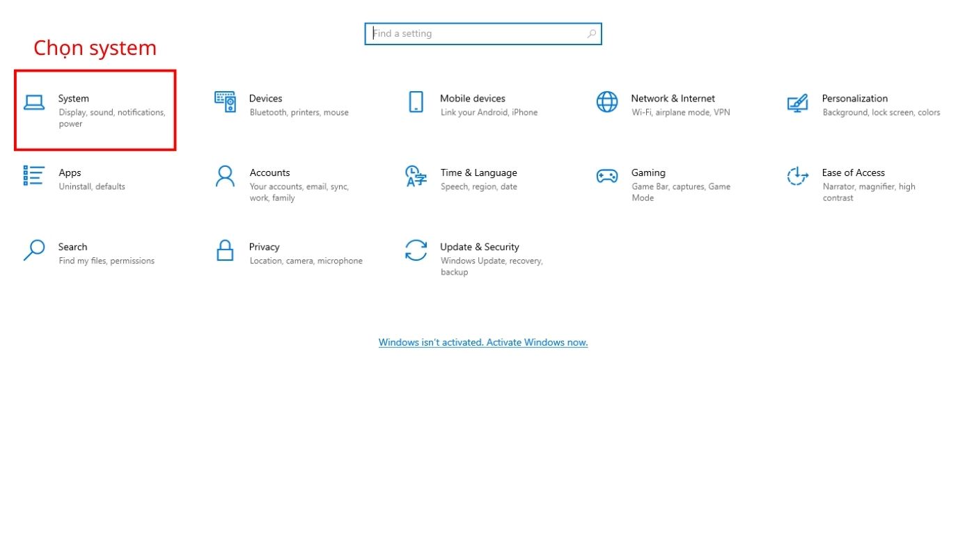Click the 'Link your Android, iPhone' description
This screenshot has width=958, height=534.
(x=489, y=113)
